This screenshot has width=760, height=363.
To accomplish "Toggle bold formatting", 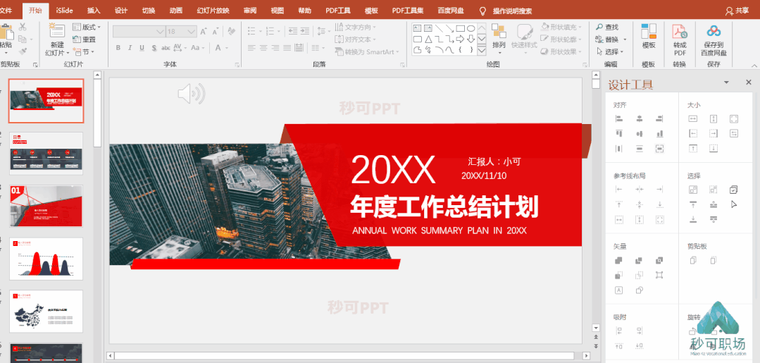I will coord(118,47).
